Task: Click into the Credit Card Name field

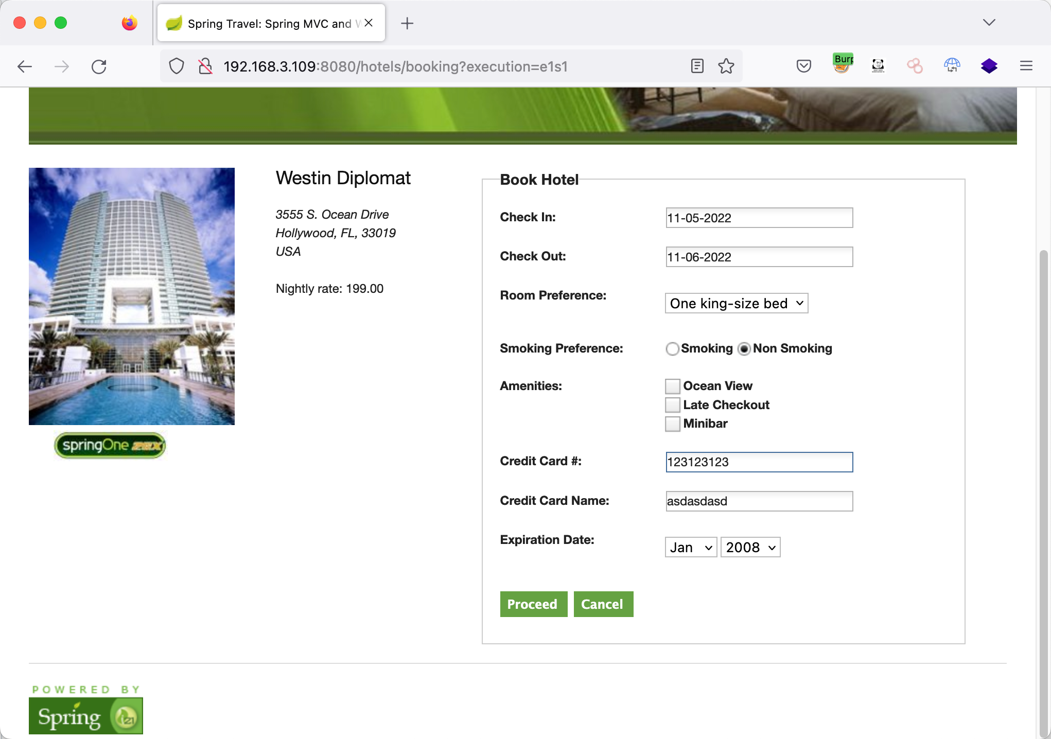Action: 759,501
